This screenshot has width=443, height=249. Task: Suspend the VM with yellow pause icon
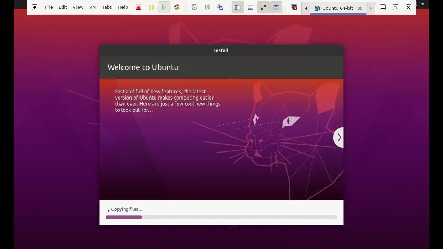[151, 7]
